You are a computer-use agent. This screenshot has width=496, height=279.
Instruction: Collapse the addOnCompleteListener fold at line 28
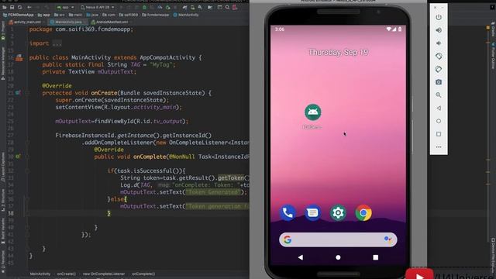click(x=28, y=143)
